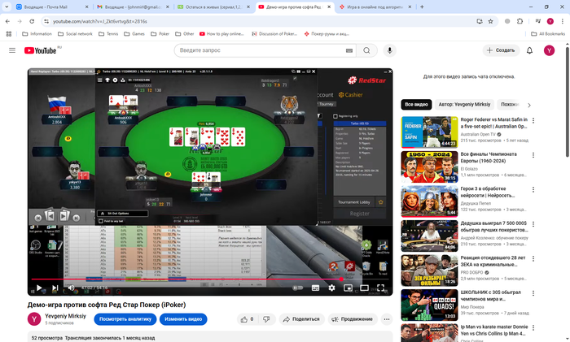Open options for Герои 3 video
570x342 pixels.
533,189
